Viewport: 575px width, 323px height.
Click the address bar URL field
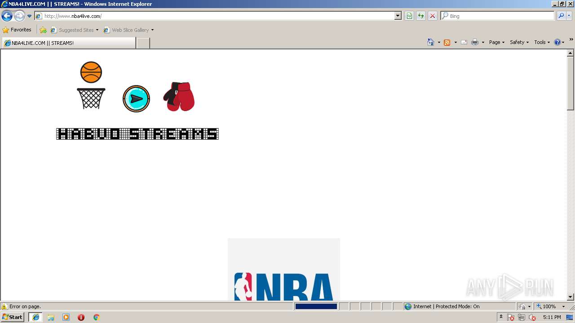[x=215, y=16]
